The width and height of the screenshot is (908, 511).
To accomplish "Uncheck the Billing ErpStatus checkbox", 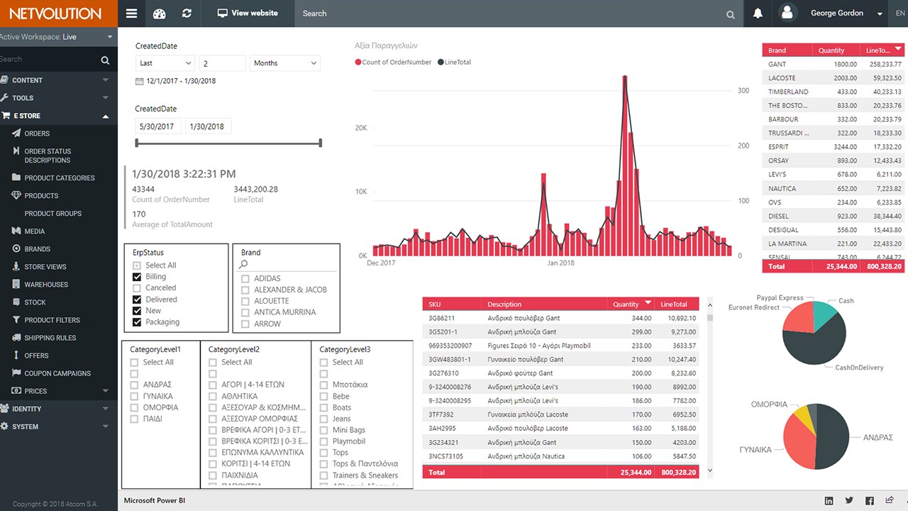I will tap(137, 277).
